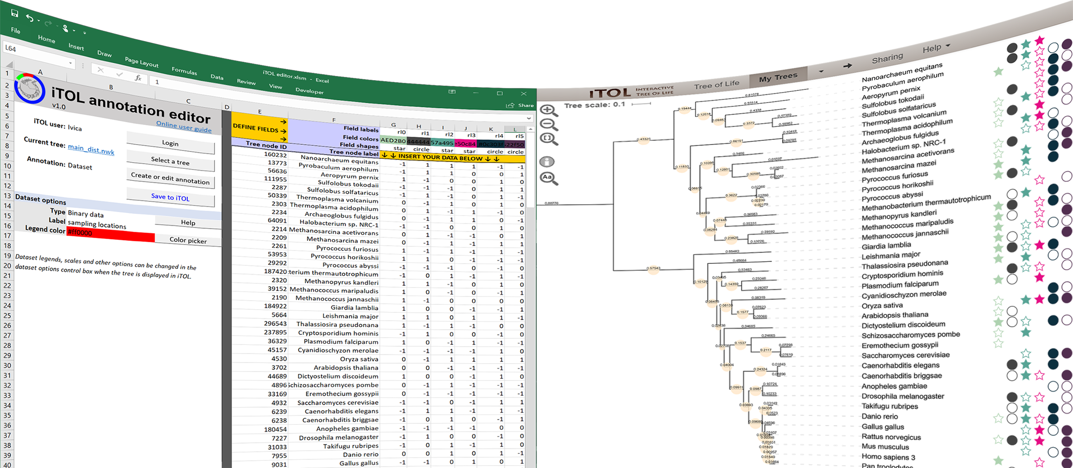Open the tree info icon
Viewport: 1073px width, 468px height.
[x=547, y=162]
